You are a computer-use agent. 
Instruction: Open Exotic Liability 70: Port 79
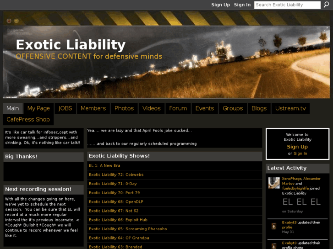click(114, 193)
